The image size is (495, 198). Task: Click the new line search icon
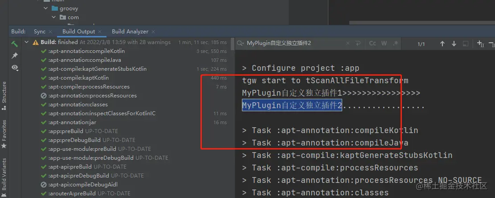358,43
